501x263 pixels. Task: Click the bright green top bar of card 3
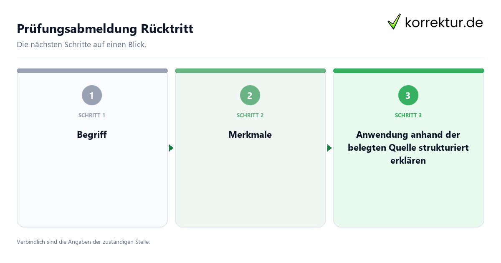pos(409,71)
